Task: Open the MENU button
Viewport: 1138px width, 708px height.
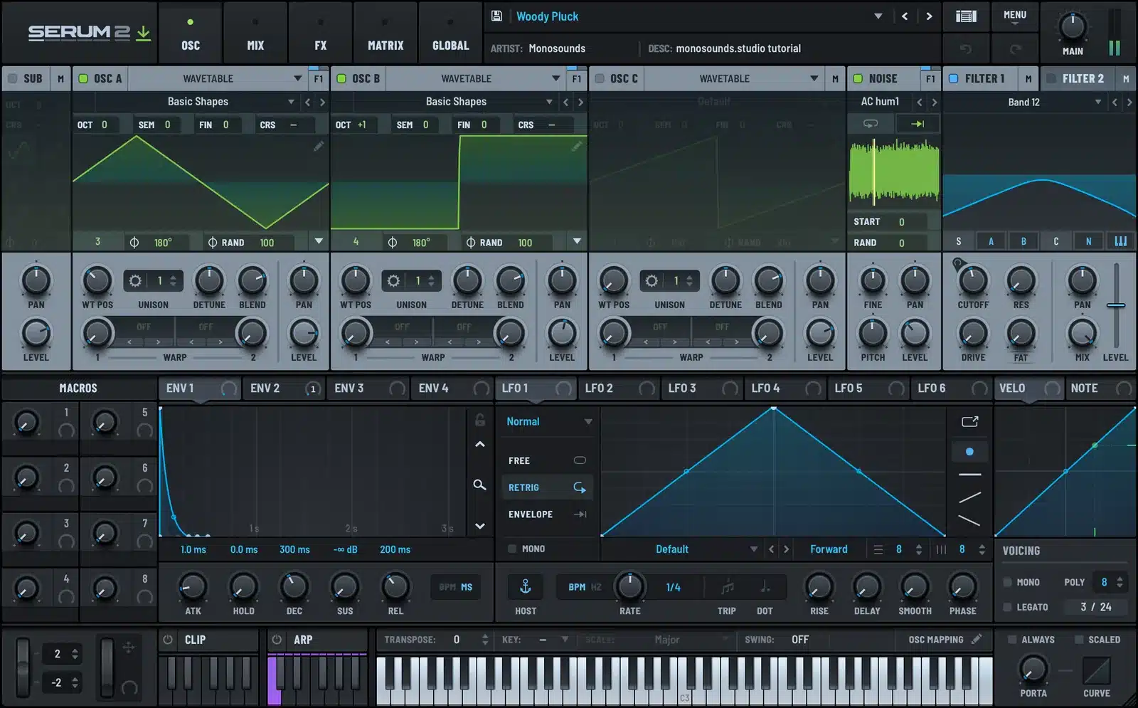Action: click(1015, 16)
